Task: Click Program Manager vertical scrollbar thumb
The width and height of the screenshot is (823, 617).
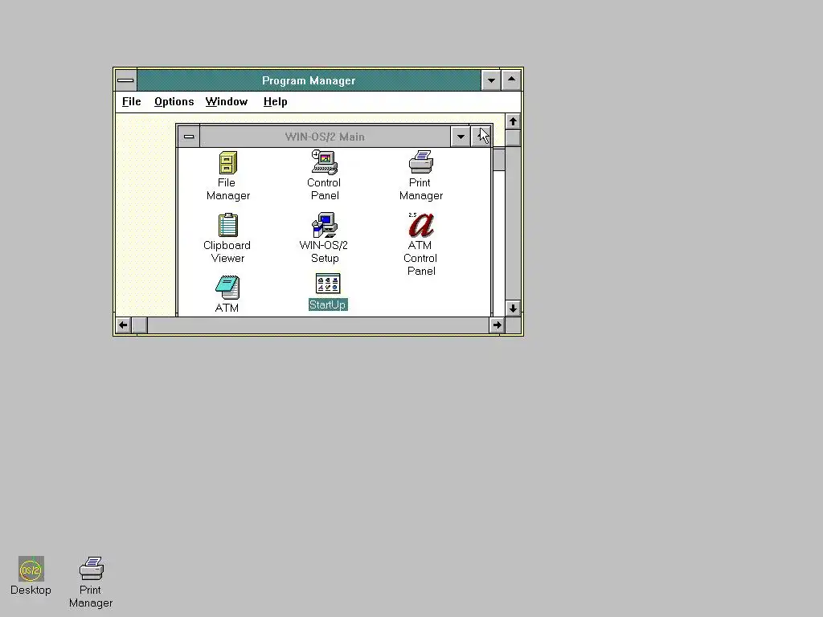Action: [x=513, y=138]
